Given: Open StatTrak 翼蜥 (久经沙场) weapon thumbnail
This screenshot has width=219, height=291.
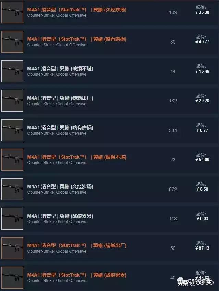Looking at the screenshot, I should tap(12, 12).
